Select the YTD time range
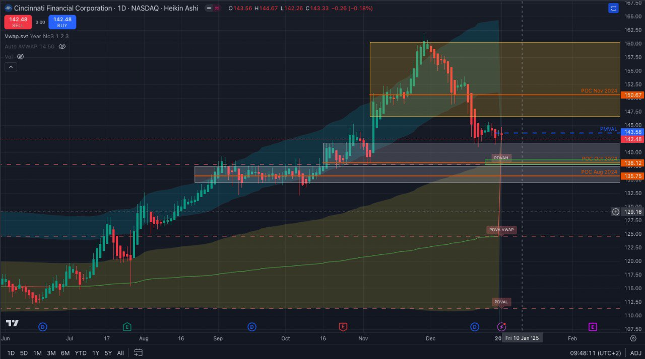 [81, 353]
